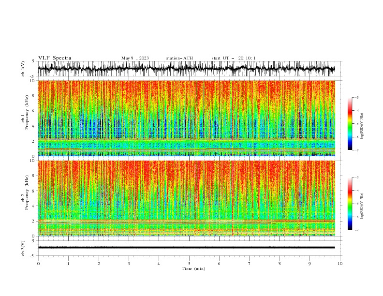Click the "-3" label on ch.2 colorbar
This screenshot has height=296, width=383.
pyautogui.click(x=357, y=178)
